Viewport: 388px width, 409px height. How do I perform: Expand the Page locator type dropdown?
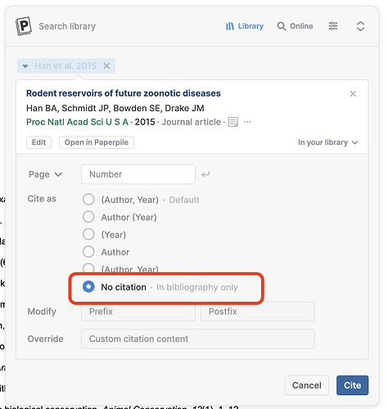46,174
